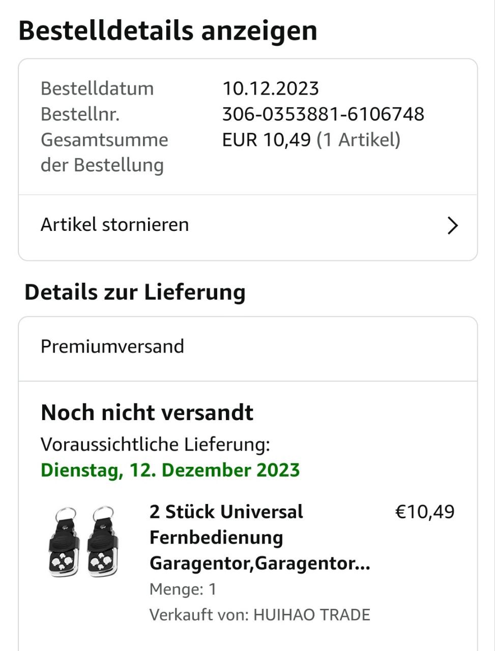The image size is (495, 651).
Task: Tap the (1 Artikel) item count
Action: tap(359, 139)
